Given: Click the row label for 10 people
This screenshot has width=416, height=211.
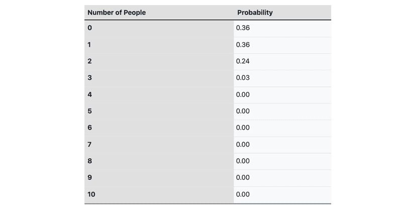Looking at the screenshot, I should pos(91,194).
